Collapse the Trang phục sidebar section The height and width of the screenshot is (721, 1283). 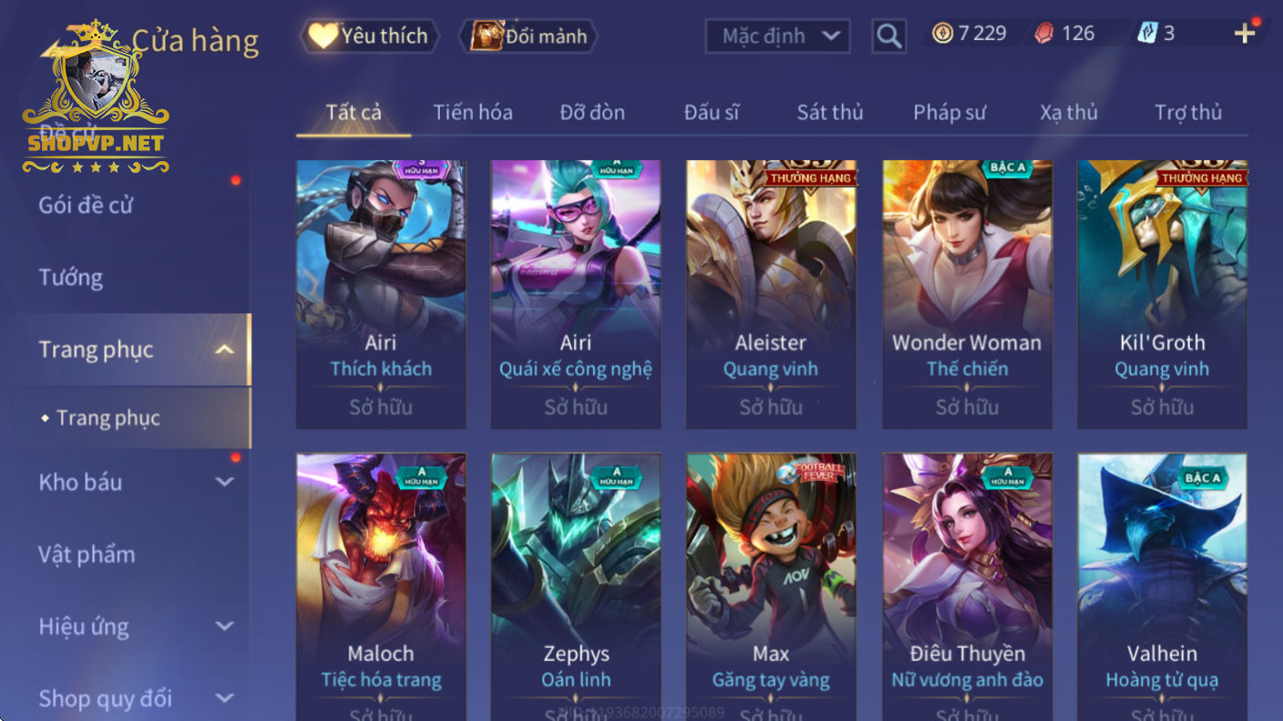point(225,350)
